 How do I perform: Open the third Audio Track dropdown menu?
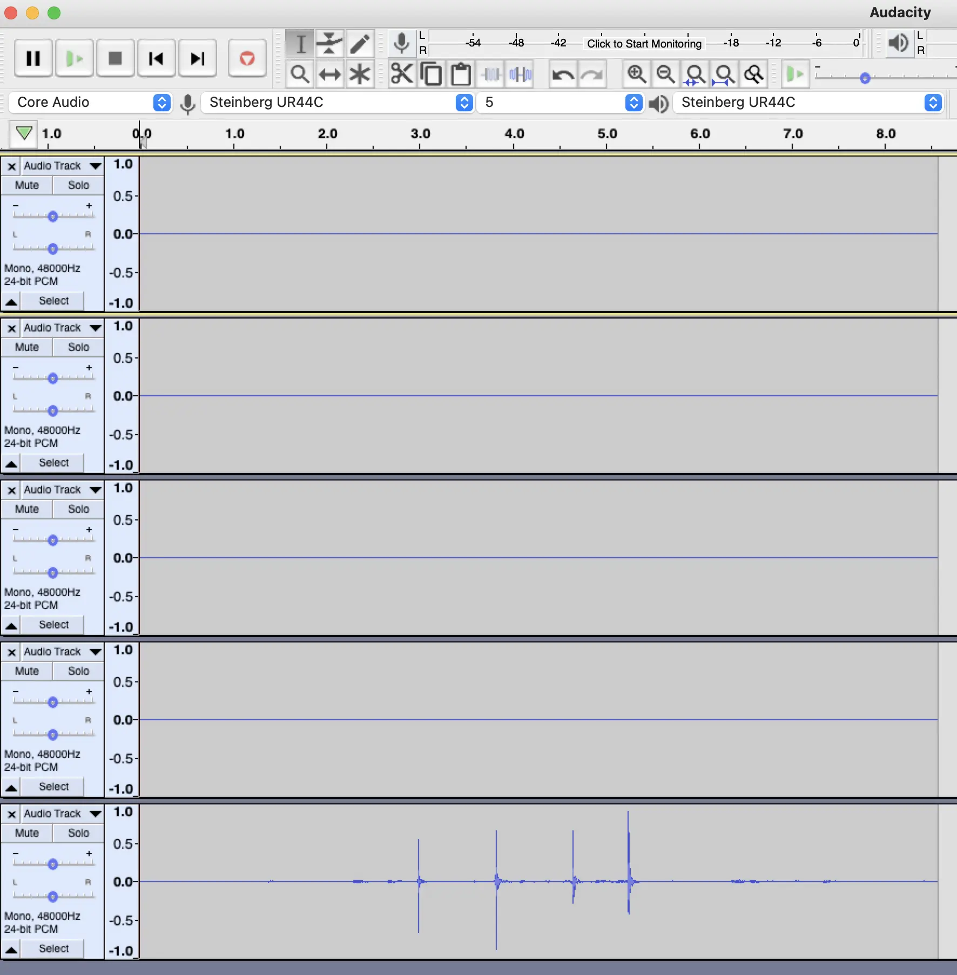[96, 490]
